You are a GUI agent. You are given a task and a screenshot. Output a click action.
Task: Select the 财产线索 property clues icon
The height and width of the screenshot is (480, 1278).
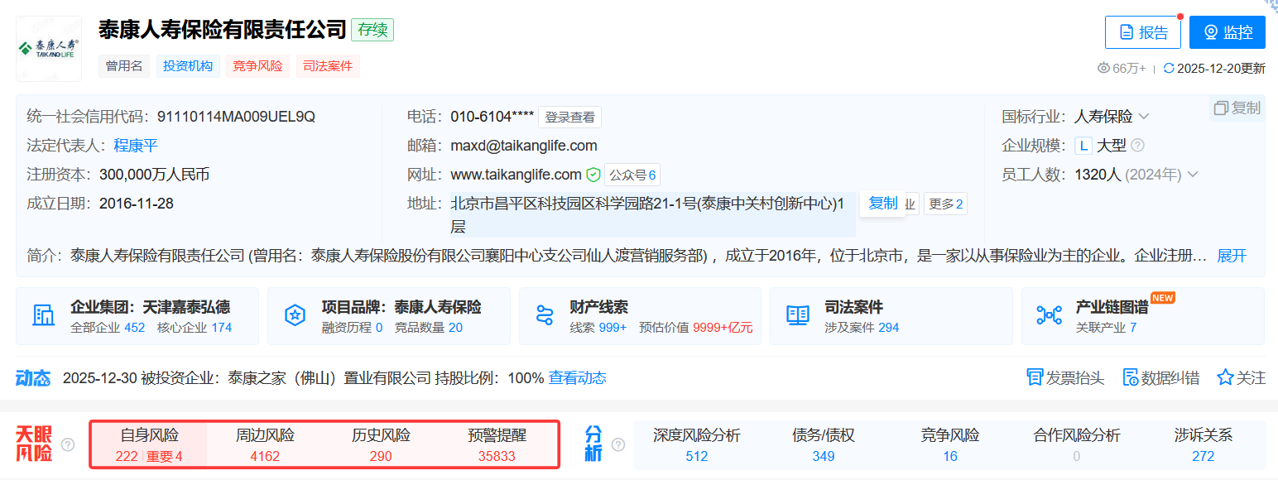[545, 314]
